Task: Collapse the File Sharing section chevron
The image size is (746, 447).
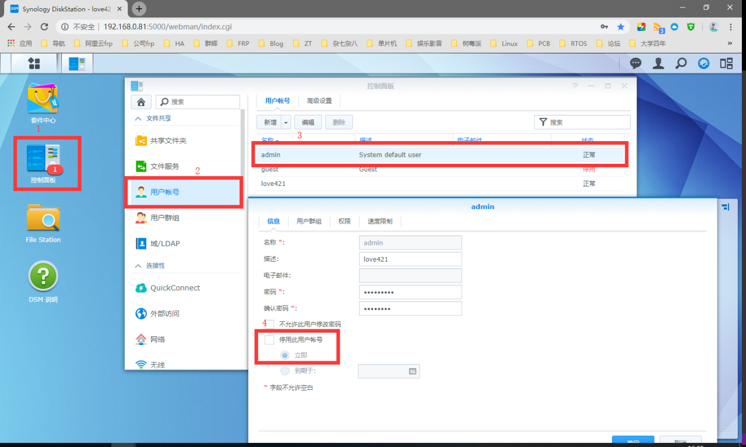Action: coord(138,118)
